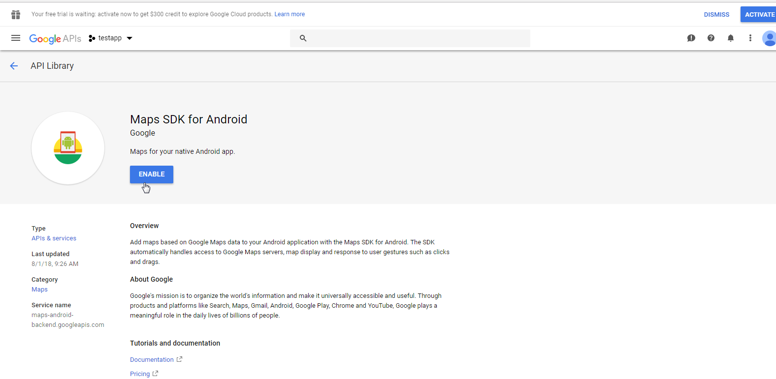776x379 pixels.
Task: Click the Service name label
Action: click(51, 305)
